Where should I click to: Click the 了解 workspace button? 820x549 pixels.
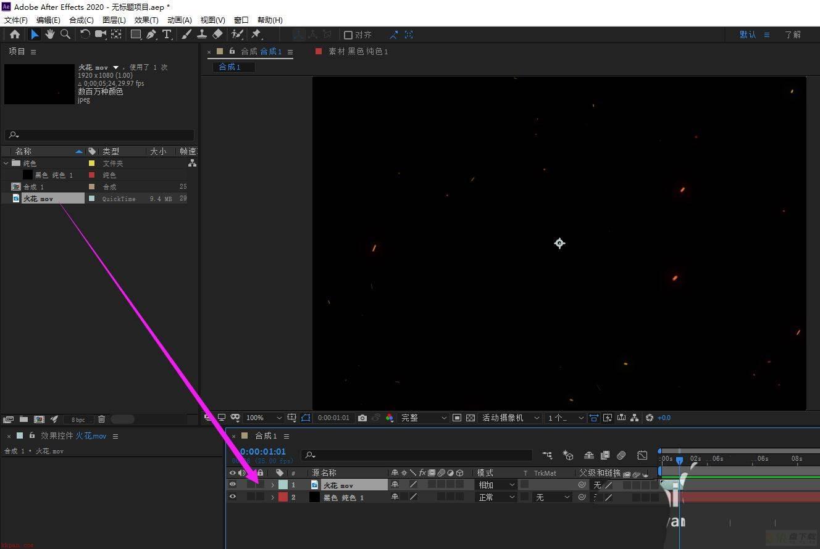coord(793,35)
